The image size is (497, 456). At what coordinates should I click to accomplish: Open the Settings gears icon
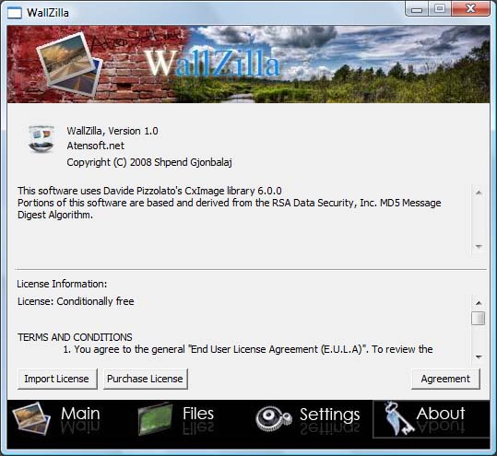coord(273,418)
